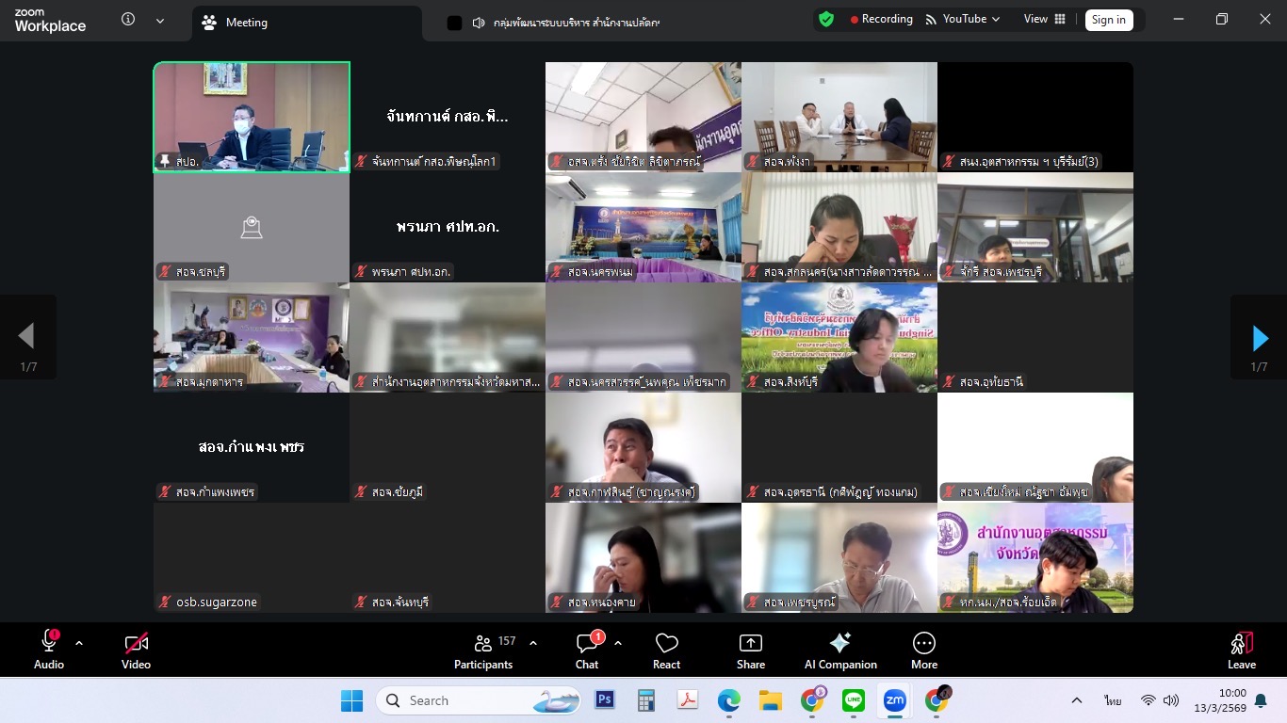Expand the arrow next to Participants
The width and height of the screenshot is (1287, 723).
pos(533,643)
